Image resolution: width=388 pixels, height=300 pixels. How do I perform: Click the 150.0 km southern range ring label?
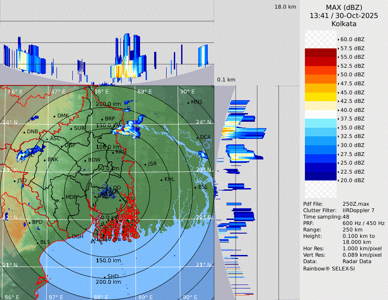click(x=108, y=261)
